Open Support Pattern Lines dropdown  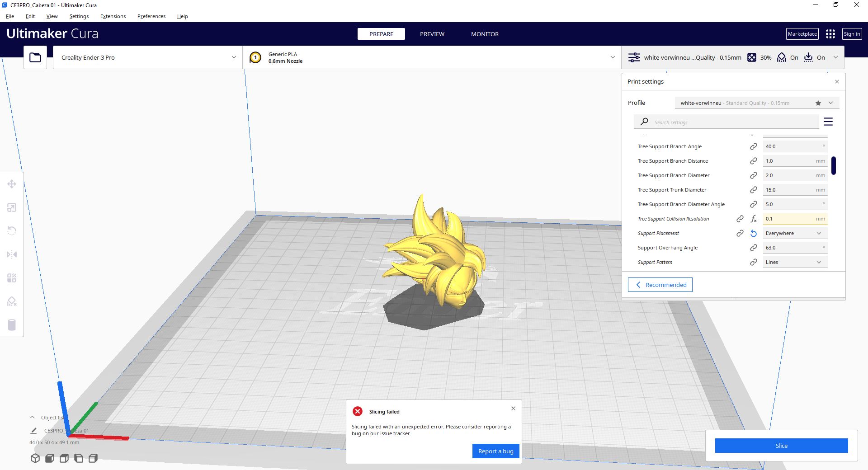[x=795, y=262]
